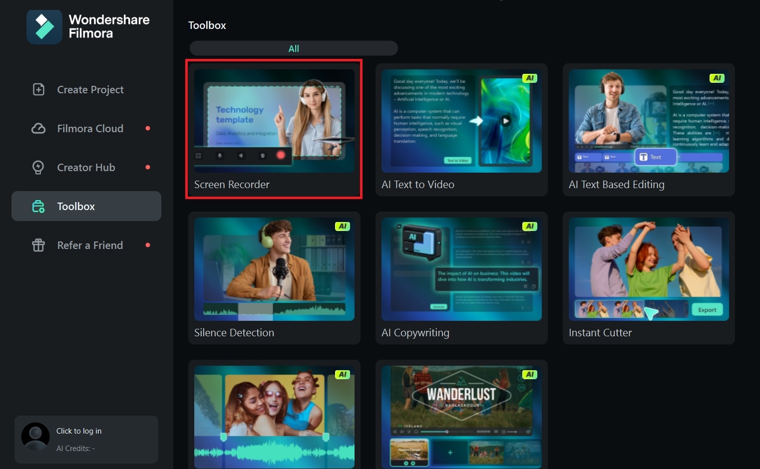760x469 pixels.
Task: Click the AI Text to Video label
Action: pos(418,185)
